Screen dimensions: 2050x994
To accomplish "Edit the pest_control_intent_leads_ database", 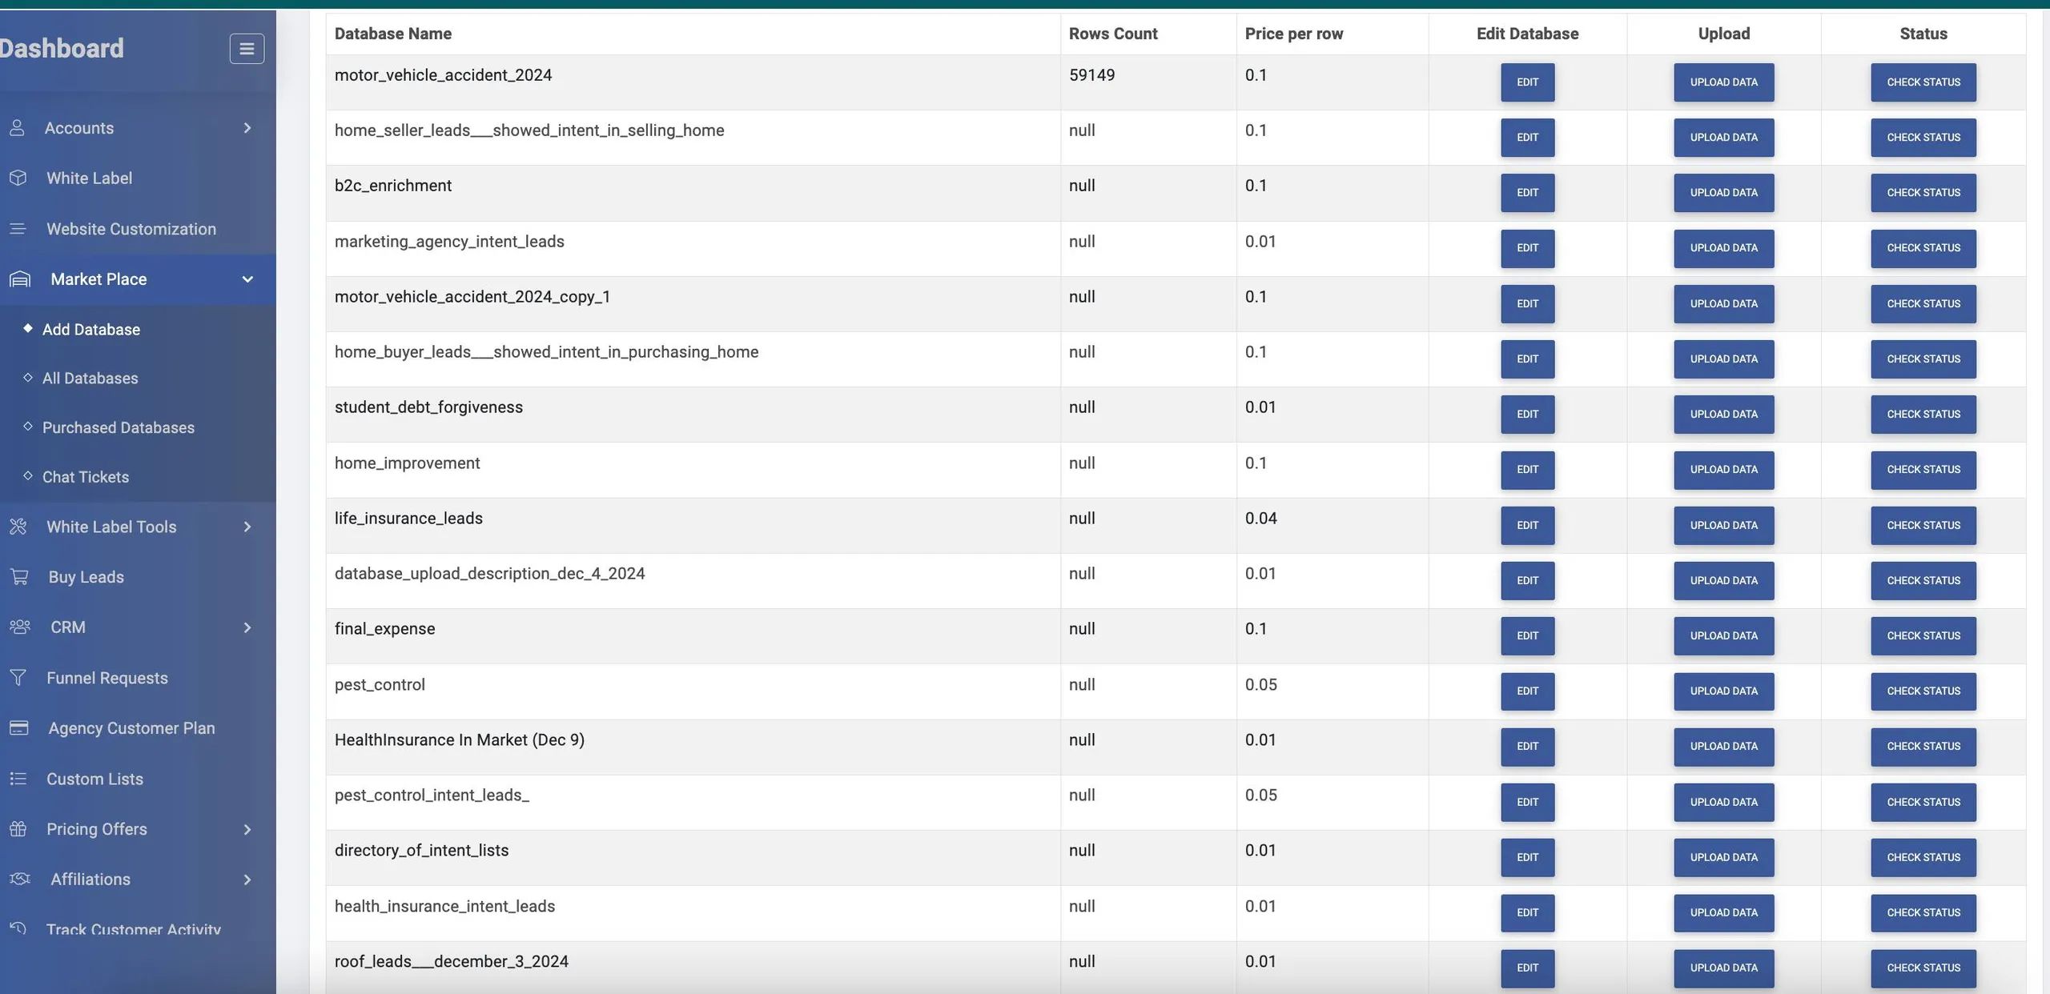I will tap(1527, 803).
